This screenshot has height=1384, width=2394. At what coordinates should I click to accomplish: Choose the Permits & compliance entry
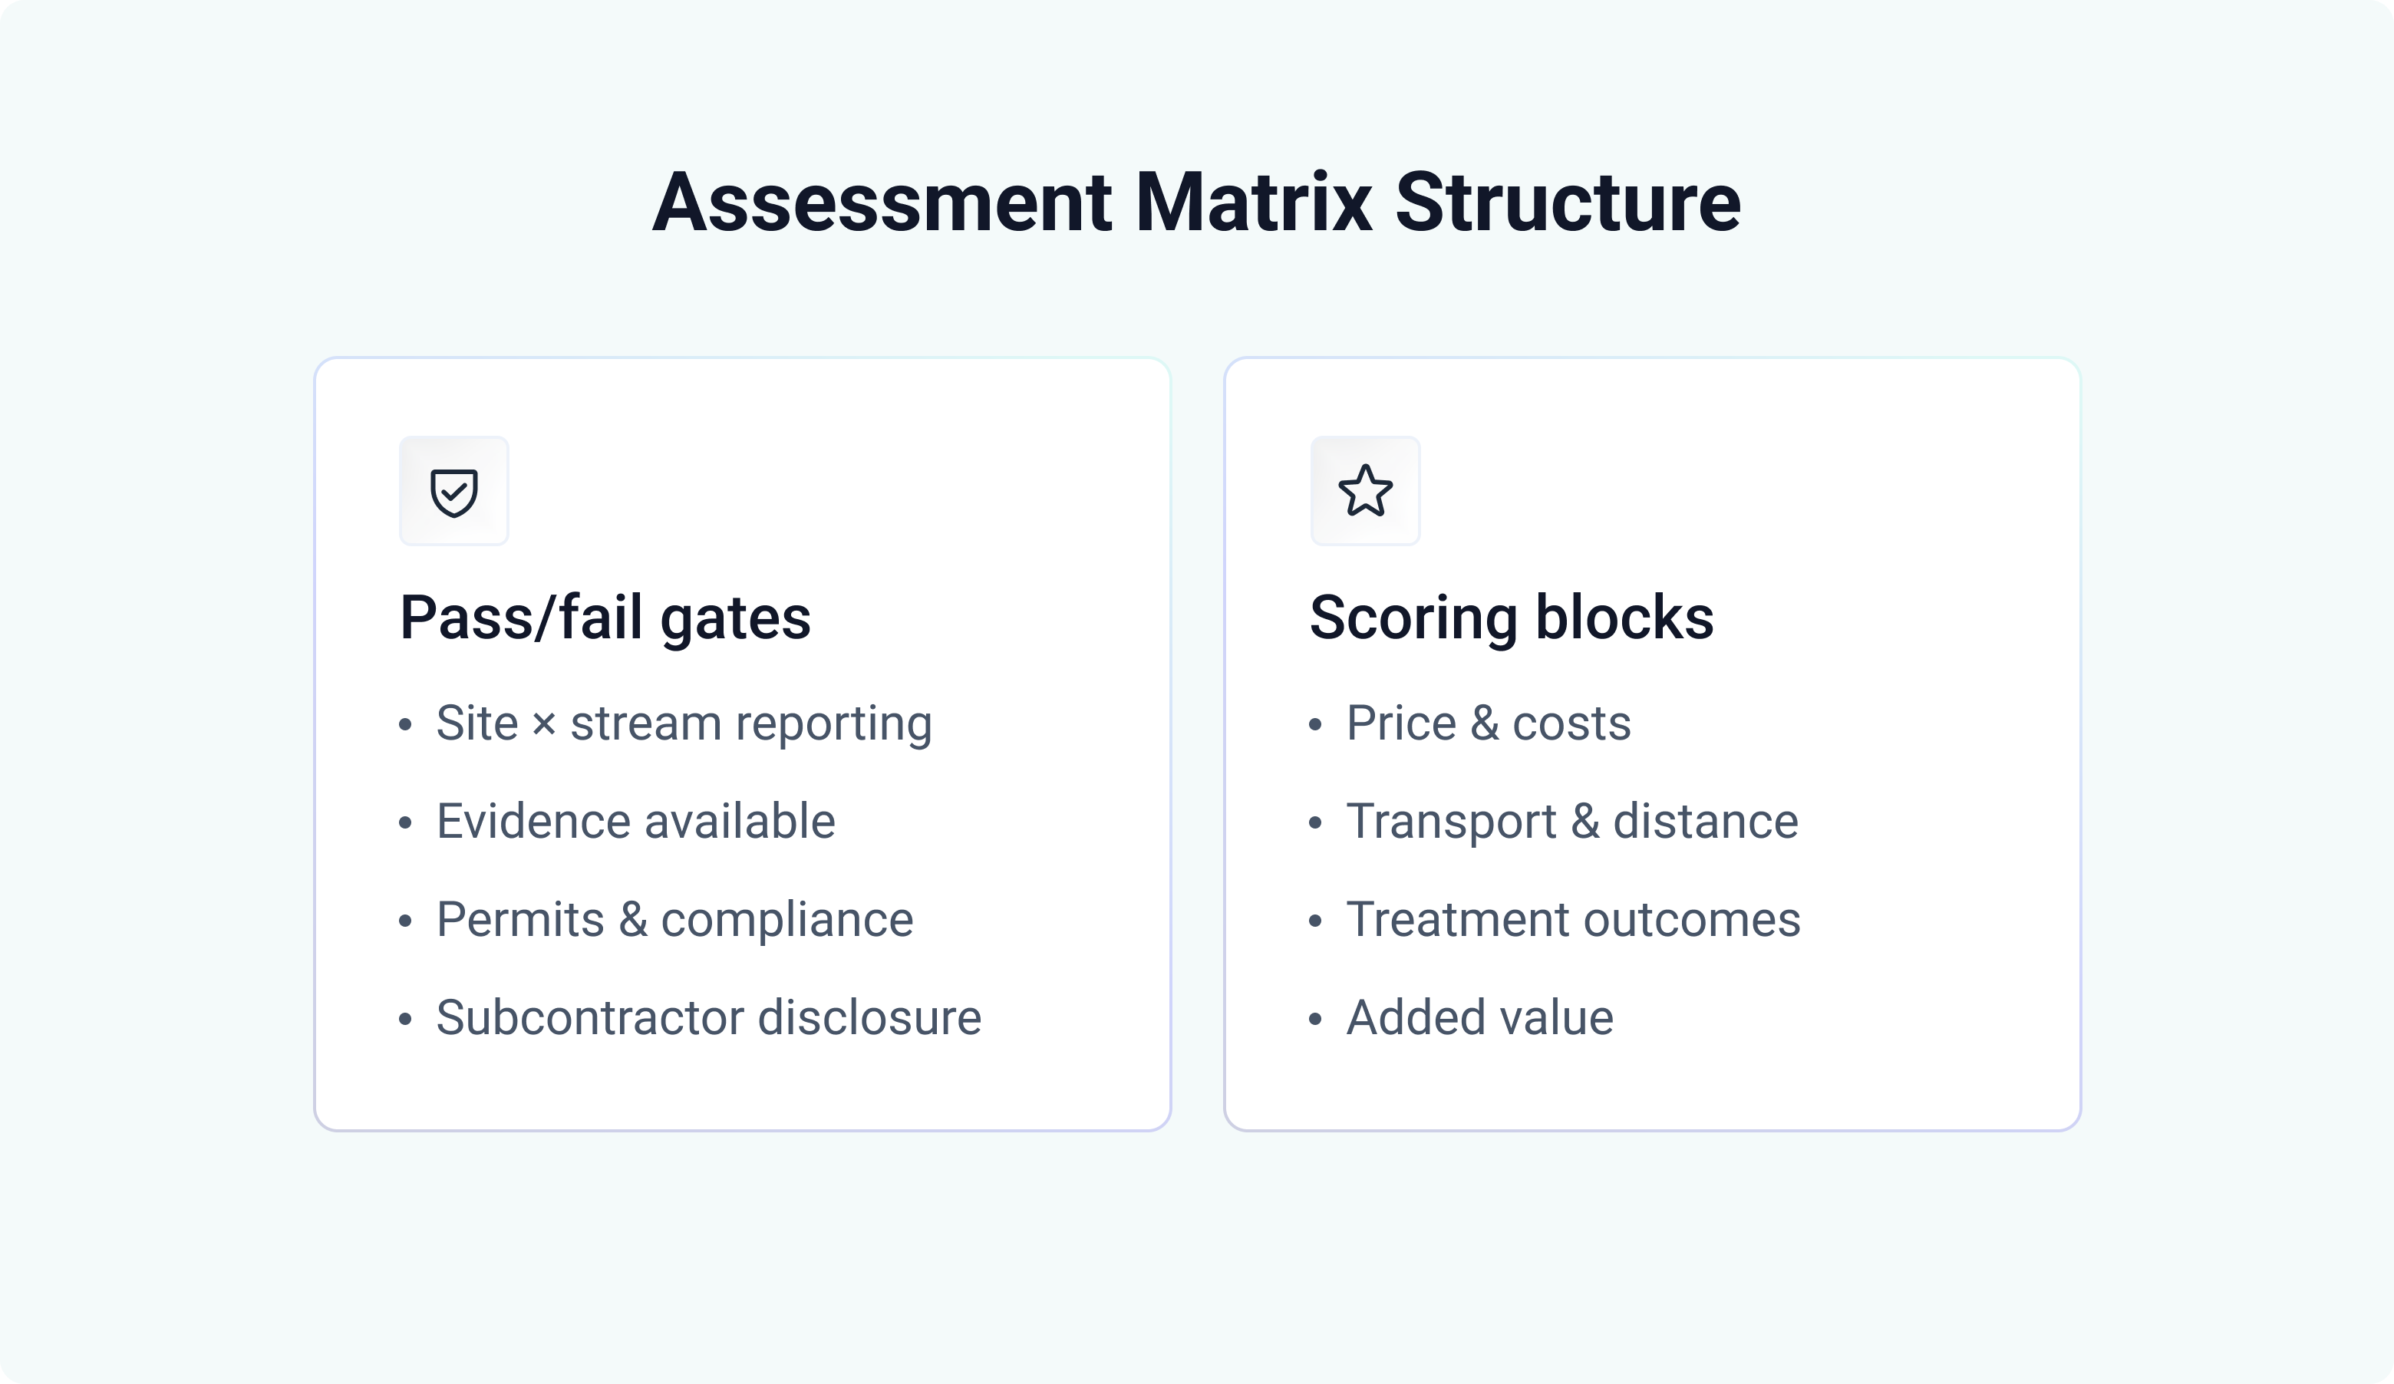[x=674, y=920]
